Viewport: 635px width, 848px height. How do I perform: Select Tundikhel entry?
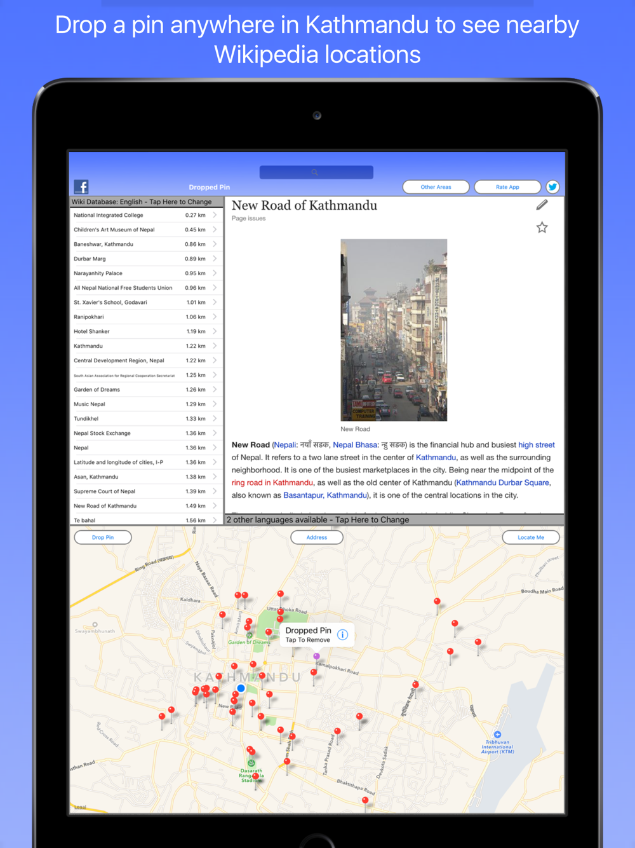(147, 419)
